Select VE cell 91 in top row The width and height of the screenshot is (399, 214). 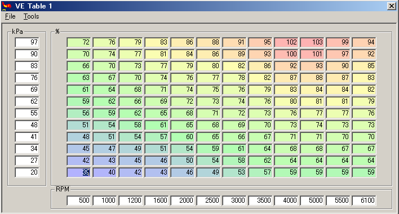click(x=234, y=42)
